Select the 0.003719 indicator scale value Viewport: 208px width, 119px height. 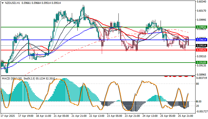point(202,78)
